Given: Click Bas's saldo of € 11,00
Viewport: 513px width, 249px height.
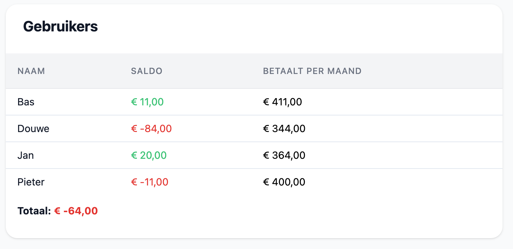Looking at the screenshot, I should pyautogui.click(x=146, y=102).
